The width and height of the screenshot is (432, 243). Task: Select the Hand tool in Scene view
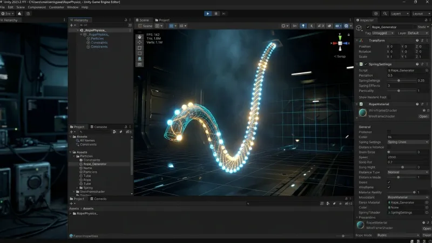pyautogui.click(x=140, y=37)
